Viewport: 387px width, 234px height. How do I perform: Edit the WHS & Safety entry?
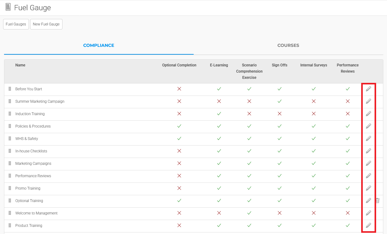coord(368,139)
